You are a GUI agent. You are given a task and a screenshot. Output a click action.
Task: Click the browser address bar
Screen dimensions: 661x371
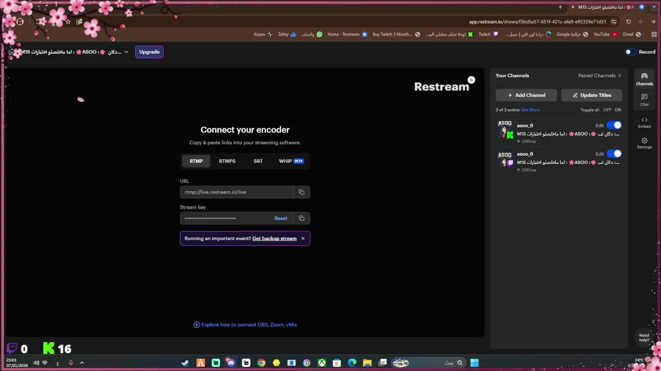[537, 22]
